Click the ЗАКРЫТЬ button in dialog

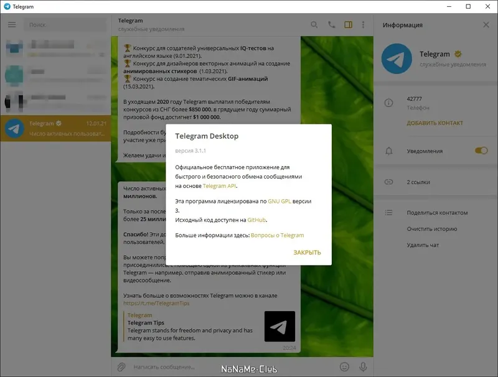[x=307, y=253]
